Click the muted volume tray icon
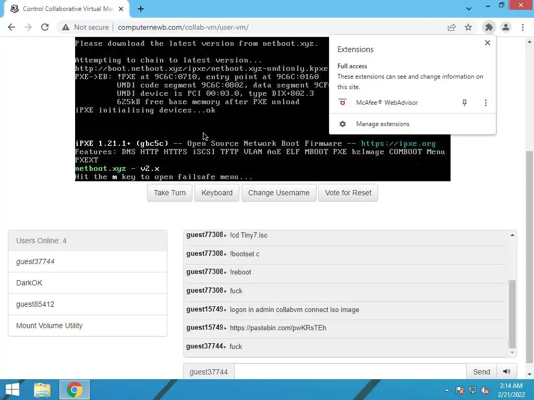This screenshot has width=534, height=400. pyautogui.click(x=485, y=390)
